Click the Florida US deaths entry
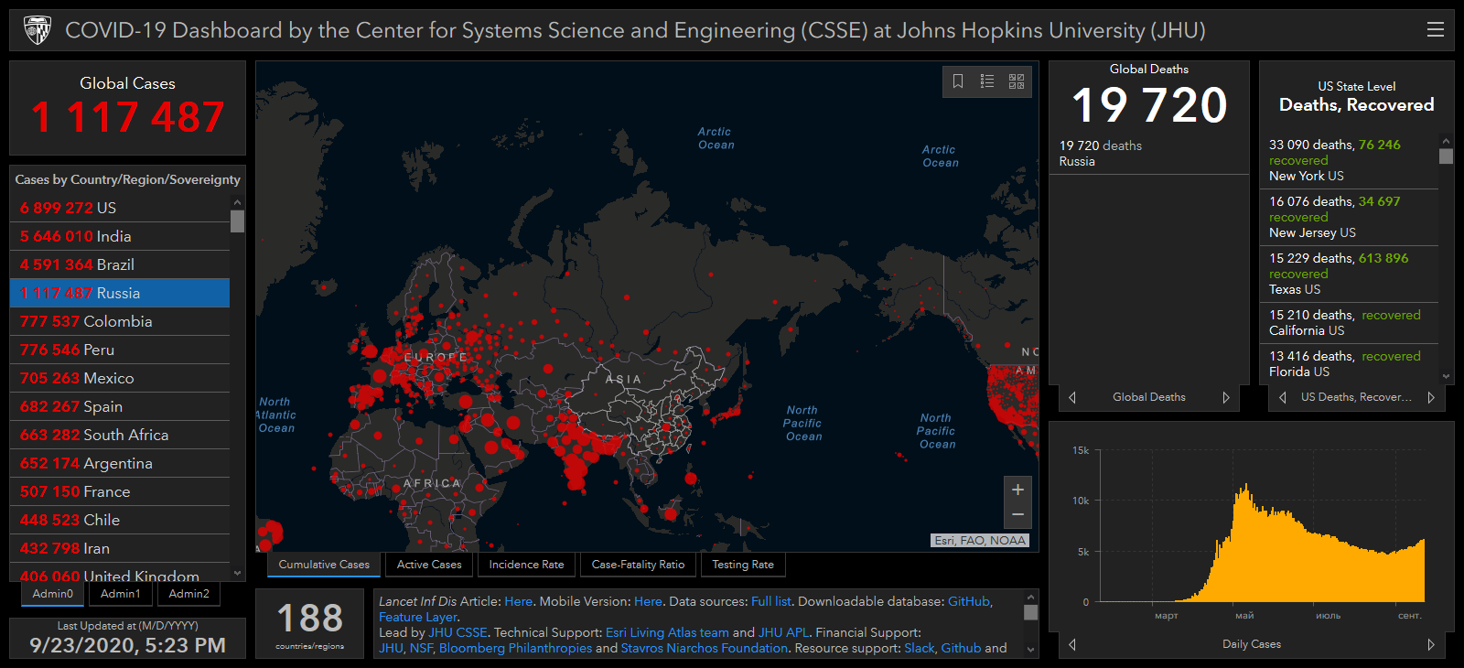Image resolution: width=1464 pixels, height=668 pixels. (1350, 363)
